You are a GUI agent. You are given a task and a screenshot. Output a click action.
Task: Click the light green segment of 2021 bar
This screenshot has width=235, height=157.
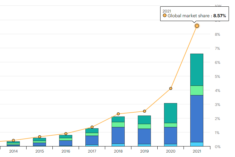pyautogui.click(x=197, y=90)
